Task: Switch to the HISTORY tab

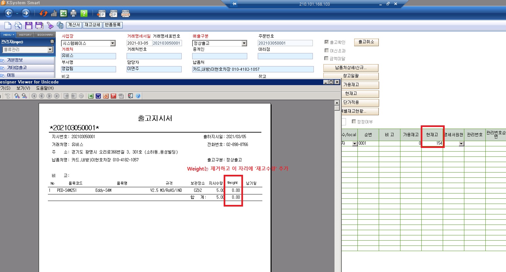Action: pyautogui.click(x=25, y=35)
